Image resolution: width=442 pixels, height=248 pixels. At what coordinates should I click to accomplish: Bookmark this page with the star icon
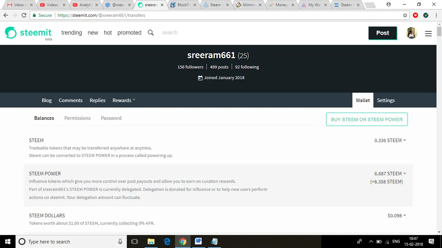[405, 15]
